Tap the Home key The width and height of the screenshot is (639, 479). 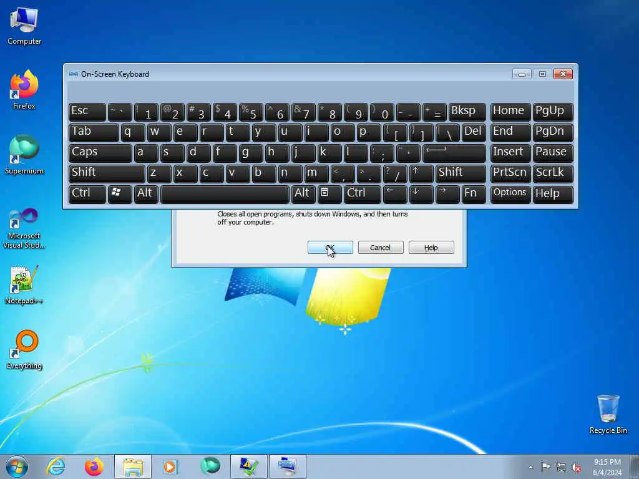(x=510, y=112)
